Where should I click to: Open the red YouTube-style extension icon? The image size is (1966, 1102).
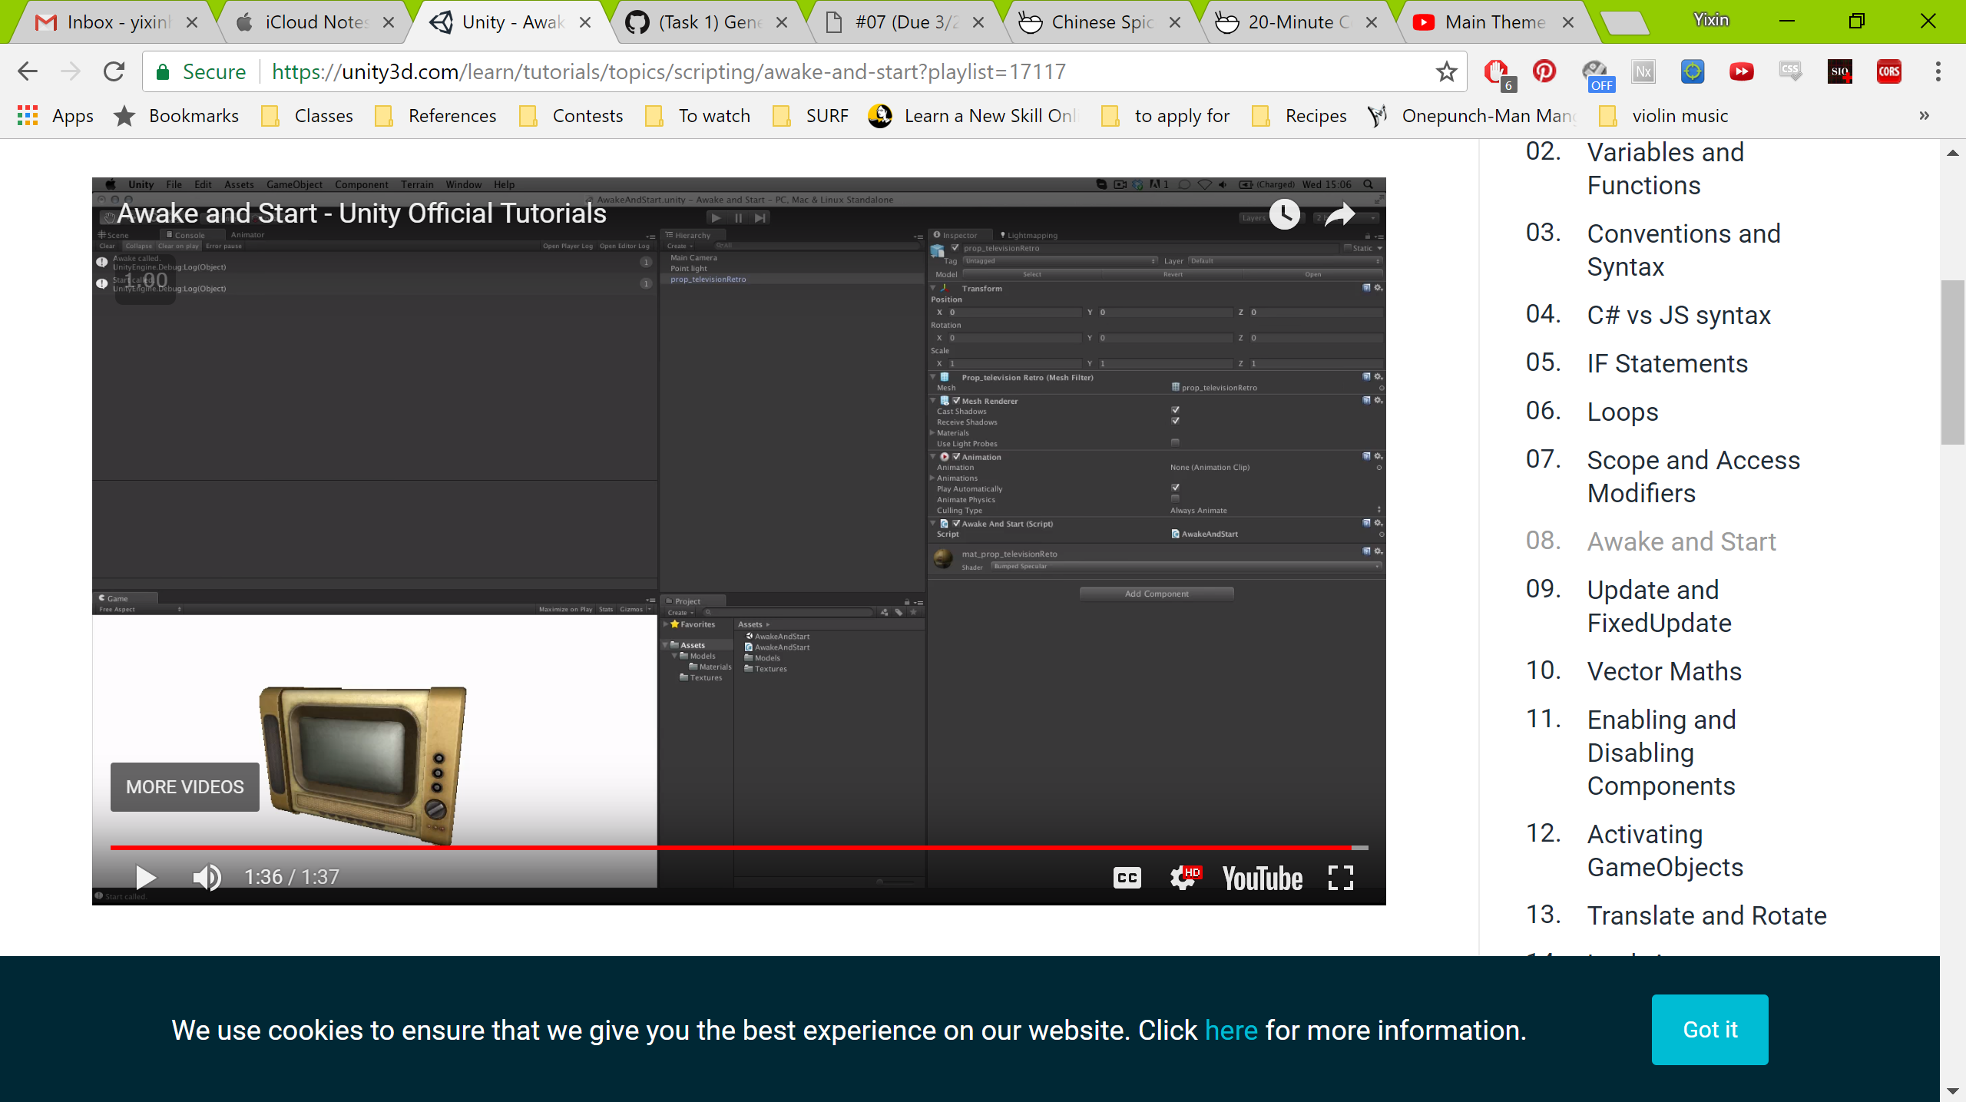coord(1741,71)
